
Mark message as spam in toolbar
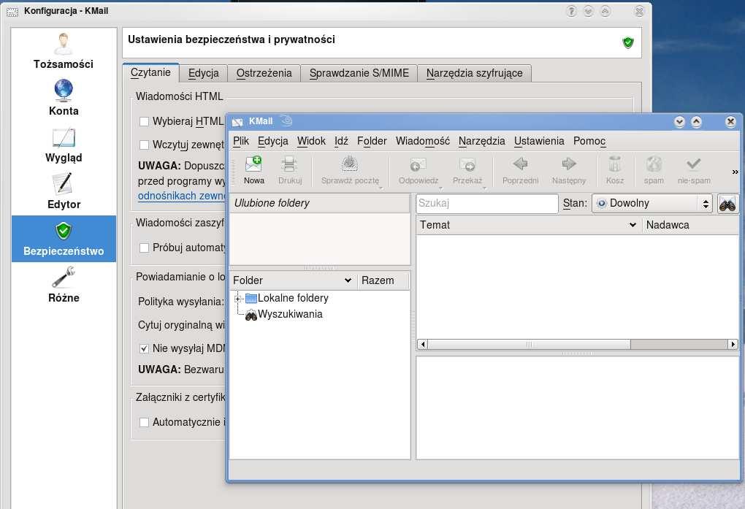654,170
